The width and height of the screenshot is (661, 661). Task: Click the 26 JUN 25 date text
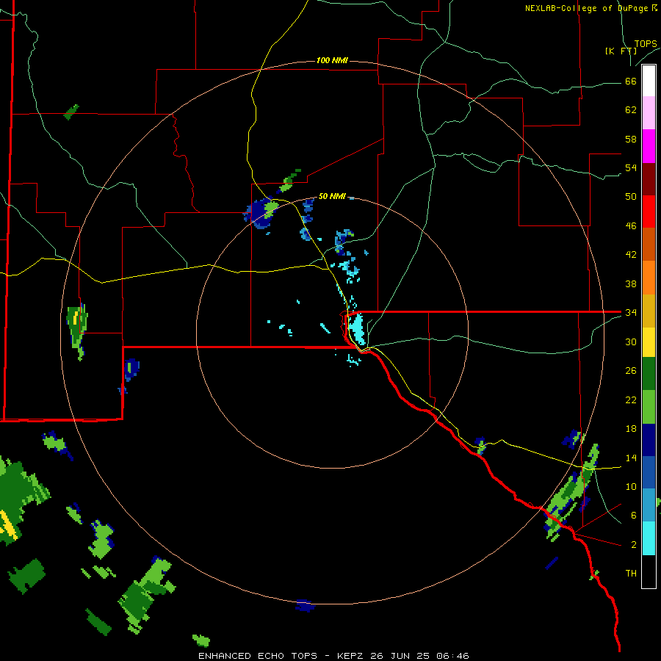click(x=400, y=656)
